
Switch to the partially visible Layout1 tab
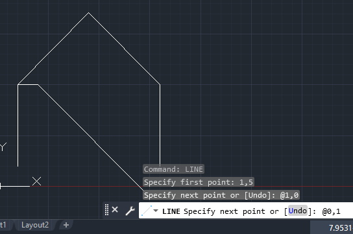pos(4,225)
